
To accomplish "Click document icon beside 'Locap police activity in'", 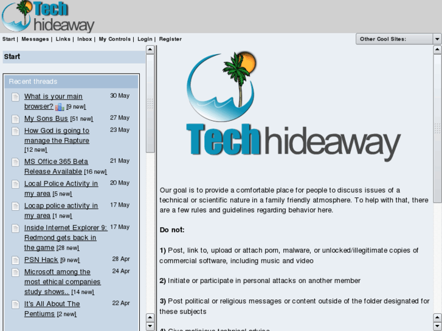I will coord(16,206).
